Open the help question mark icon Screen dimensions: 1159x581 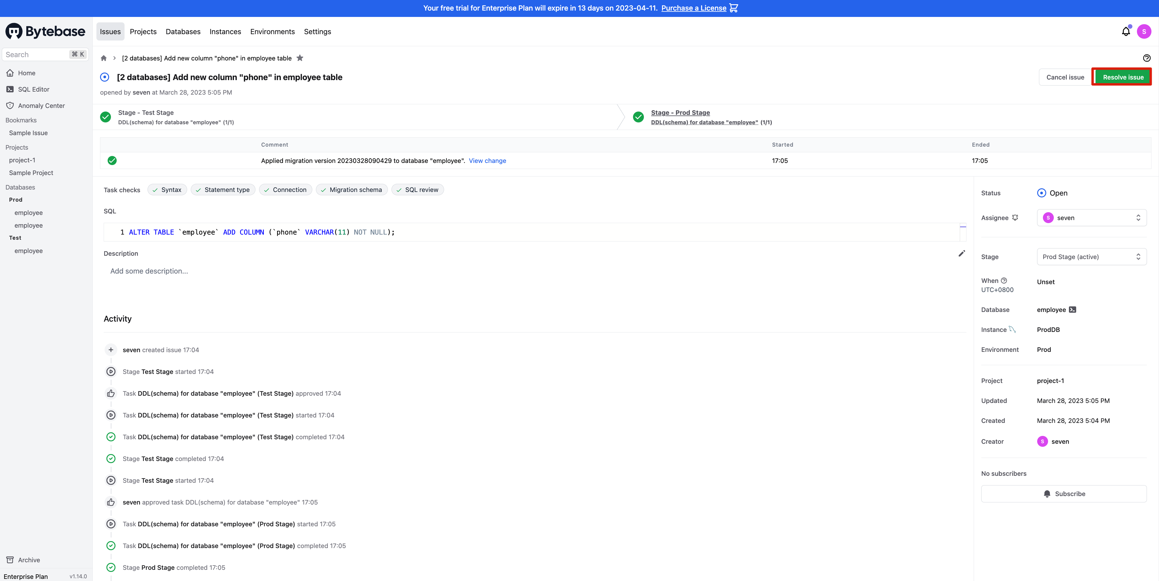(x=1146, y=58)
